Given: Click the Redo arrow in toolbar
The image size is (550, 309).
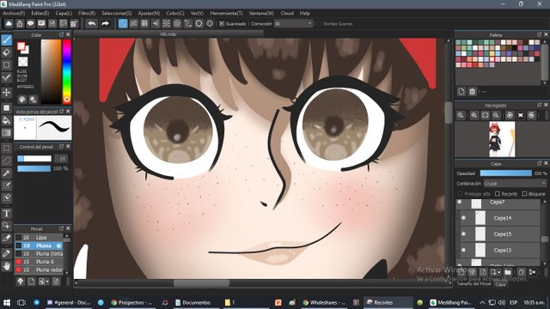Looking at the screenshot, I should tap(105, 24).
